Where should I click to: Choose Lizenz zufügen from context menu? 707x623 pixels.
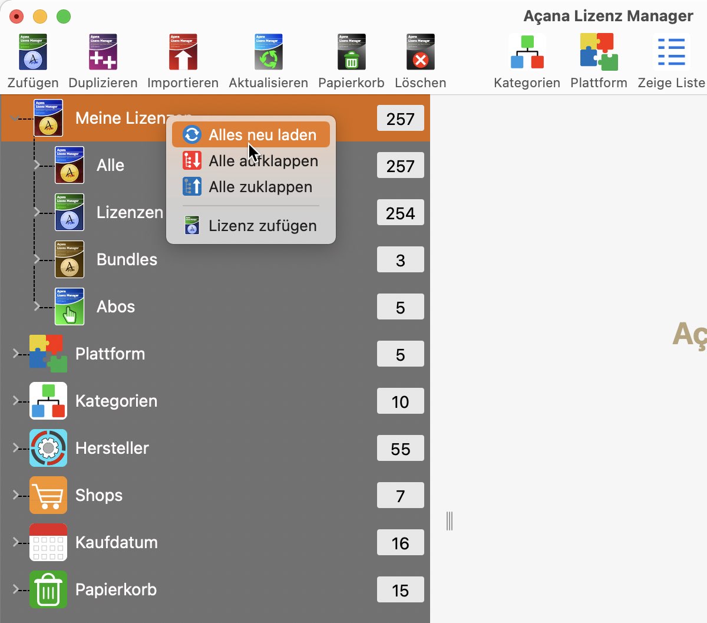[251, 226]
